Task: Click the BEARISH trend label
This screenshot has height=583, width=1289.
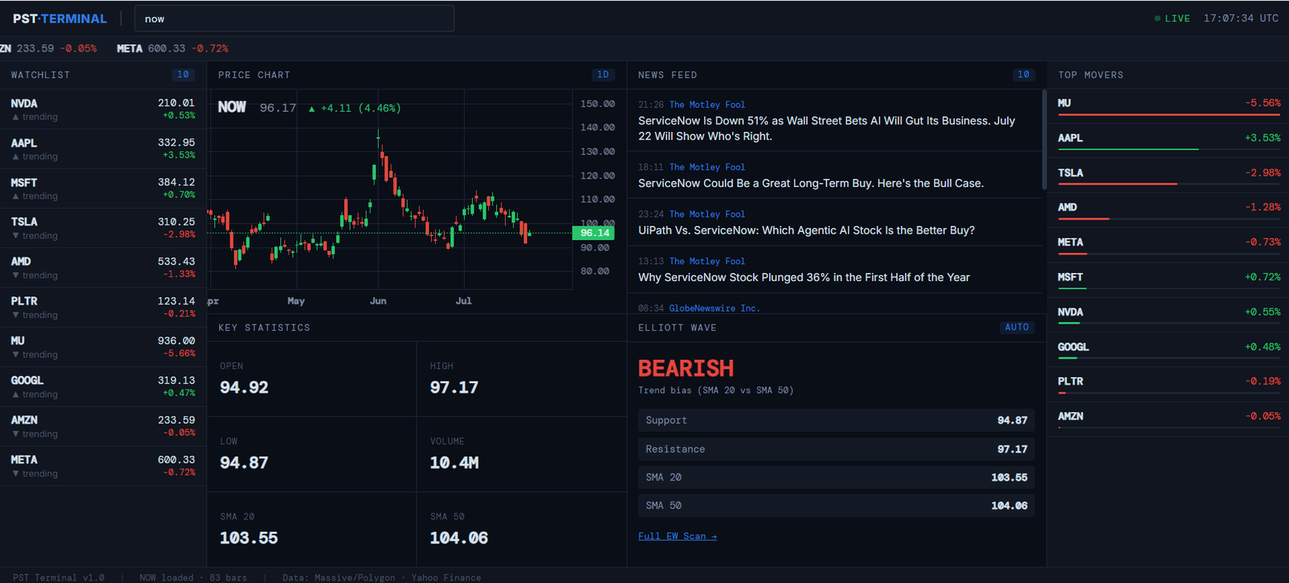Action: [686, 369]
